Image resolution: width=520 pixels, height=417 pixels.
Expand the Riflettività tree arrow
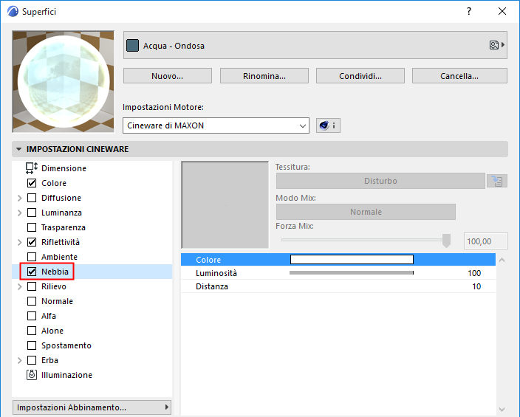[19, 242]
